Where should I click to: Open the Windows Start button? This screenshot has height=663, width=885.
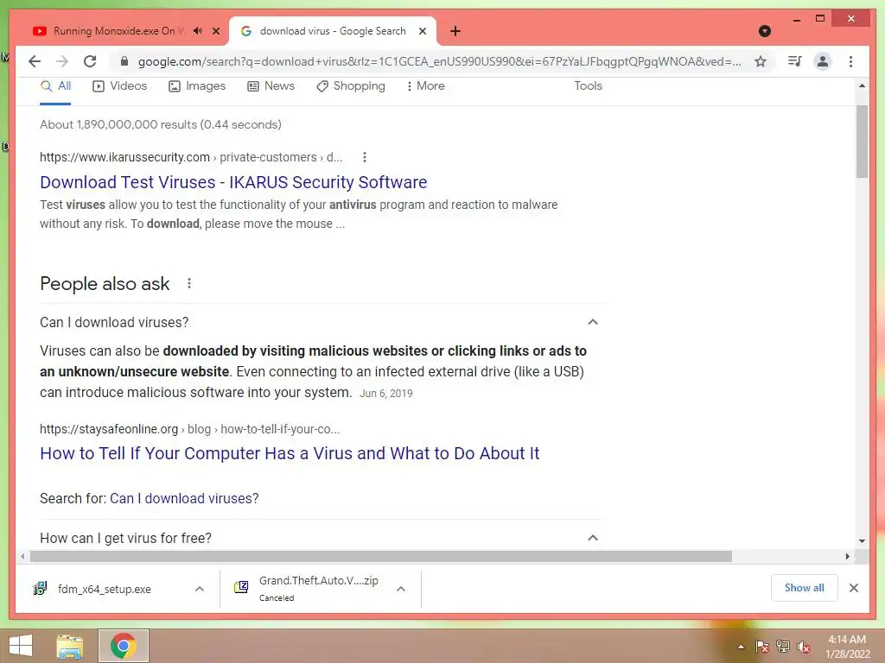[x=21, y=646]
